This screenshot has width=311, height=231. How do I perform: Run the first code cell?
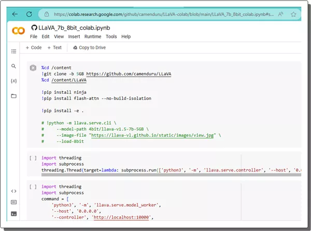pos(33,68)
